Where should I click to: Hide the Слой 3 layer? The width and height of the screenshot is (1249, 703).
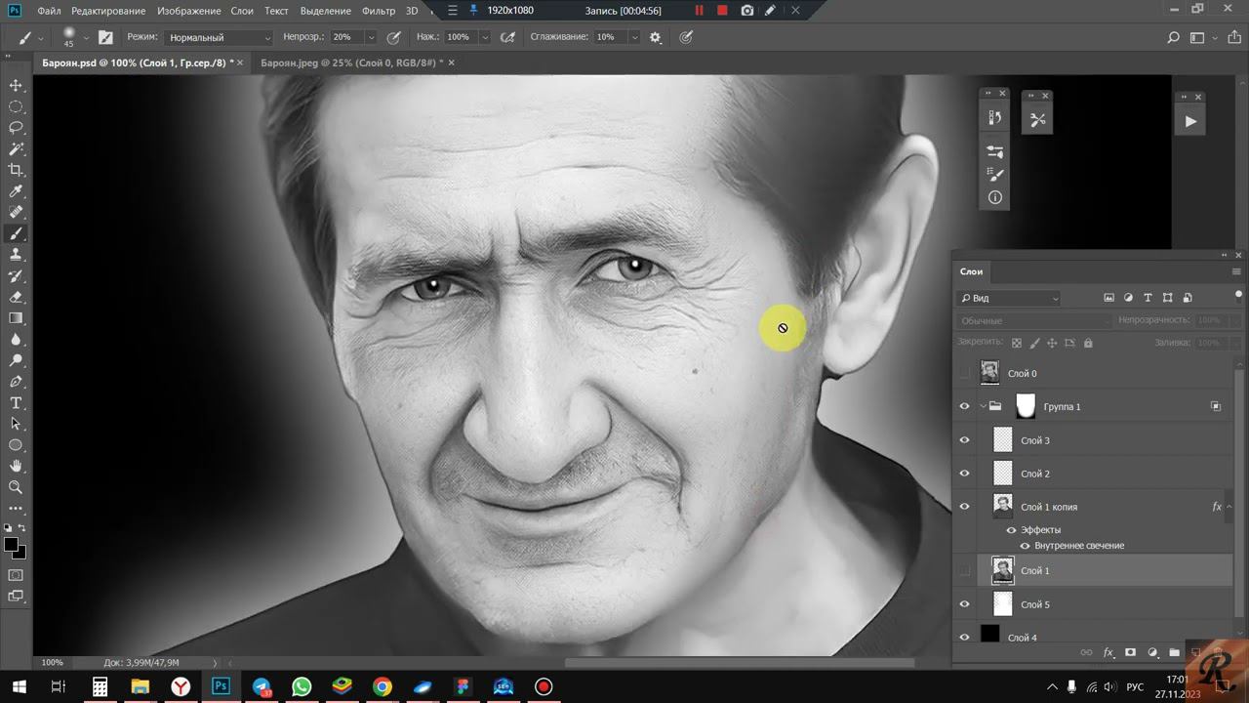point(965,440)
